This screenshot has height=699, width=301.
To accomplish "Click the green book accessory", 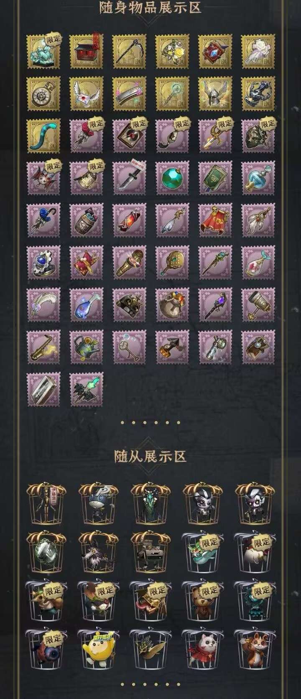I will pyautogui.click(x=215, y=178).
